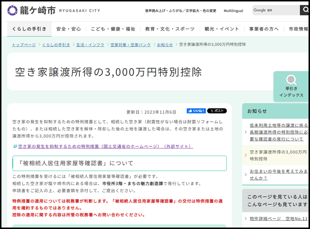The height and width of the screenshot is (229, 310).
Task: Select the 安全・安心 navigation tab
Action: point(69,29)
